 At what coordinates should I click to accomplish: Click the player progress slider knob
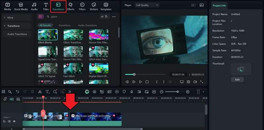coord(134,75)
